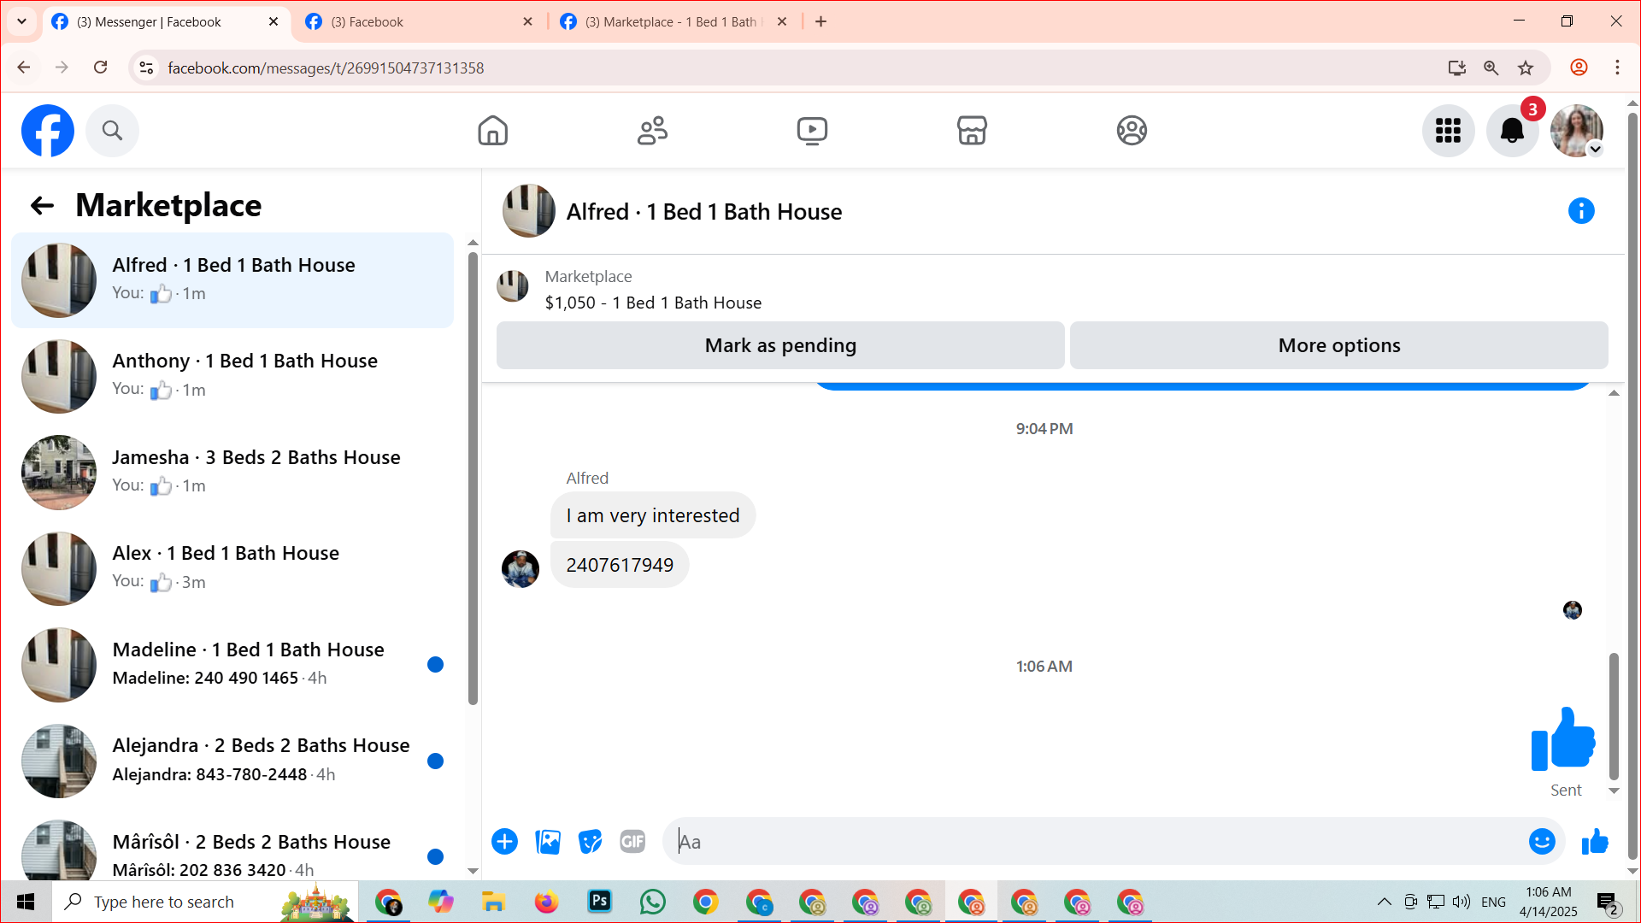Open the Watch video icon
This screenshot has height=923, width=1641.
tap(812, 131)
